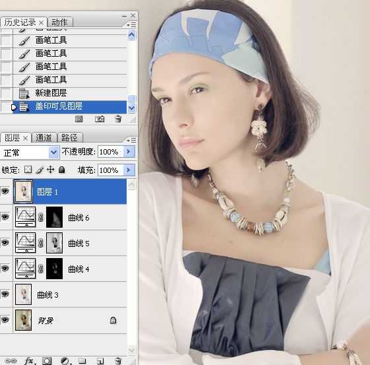Click the 曲线 4 layer mask thumbnail
370x365 pixels.
[55, 269]
